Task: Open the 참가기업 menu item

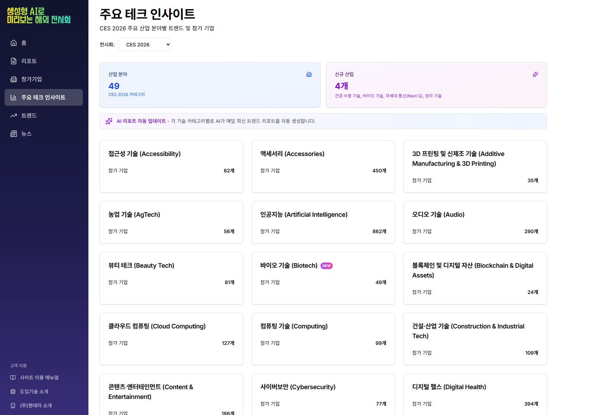Action: 31,79
